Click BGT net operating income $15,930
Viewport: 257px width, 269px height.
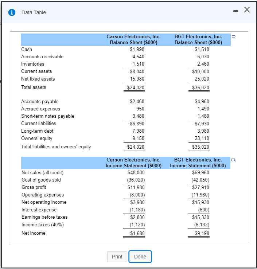click(200, 202)
